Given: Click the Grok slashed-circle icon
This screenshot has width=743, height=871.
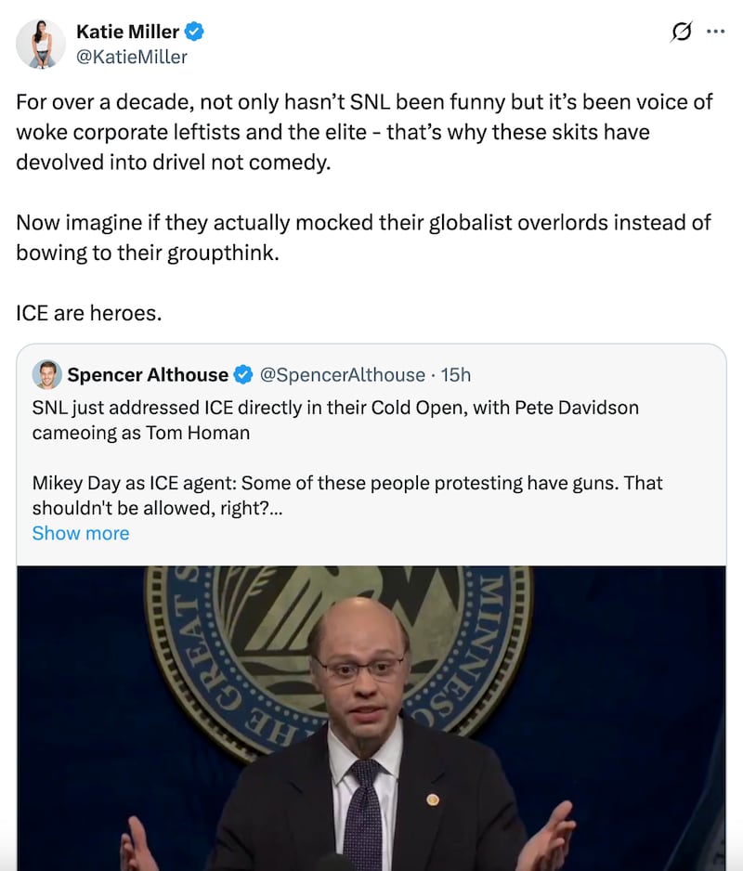Looking at the screenshot, I should (x=681, y=32).
